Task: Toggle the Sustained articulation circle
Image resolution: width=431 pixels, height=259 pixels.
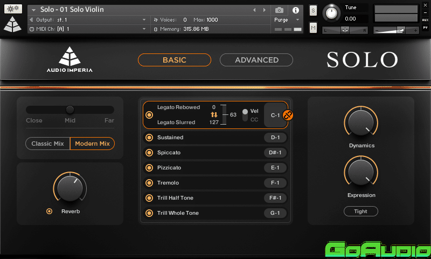Action: pyautogui.click(x=149, y=138)
